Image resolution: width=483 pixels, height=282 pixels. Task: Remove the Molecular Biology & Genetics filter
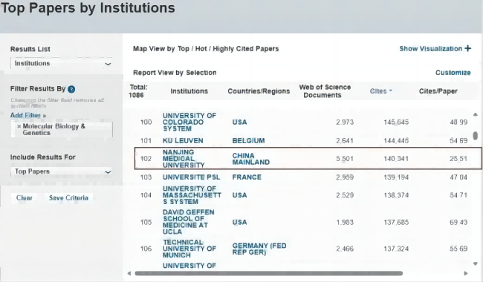(x=19, y=126)
